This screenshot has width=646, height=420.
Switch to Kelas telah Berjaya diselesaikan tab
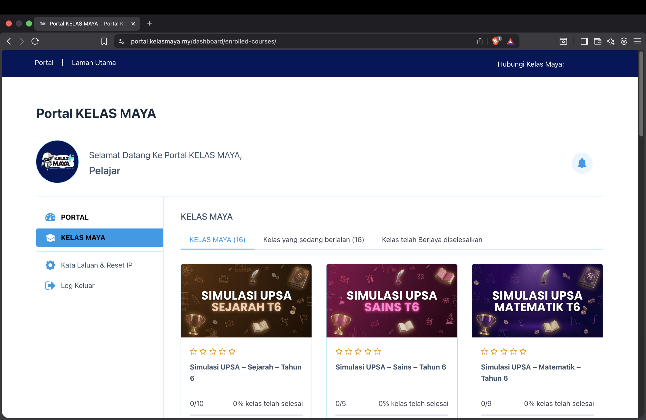(432, 240)
